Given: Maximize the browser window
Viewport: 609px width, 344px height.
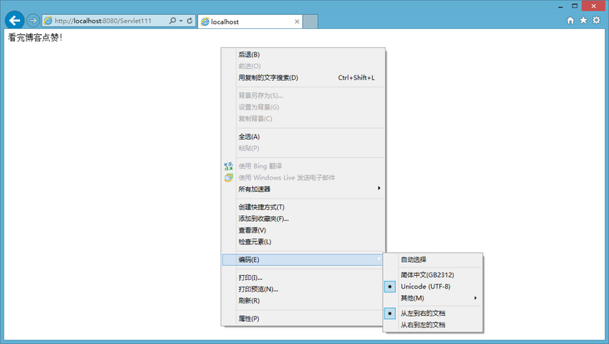Looking at the screenshot, I should click(x=575, y=6).
